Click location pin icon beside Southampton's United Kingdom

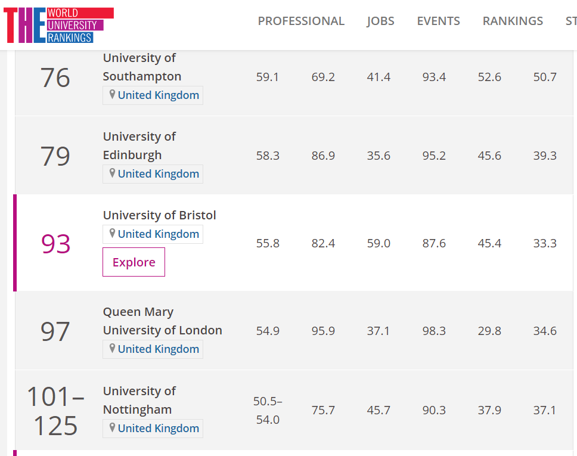pyautogui.click(x=111, y=95)
